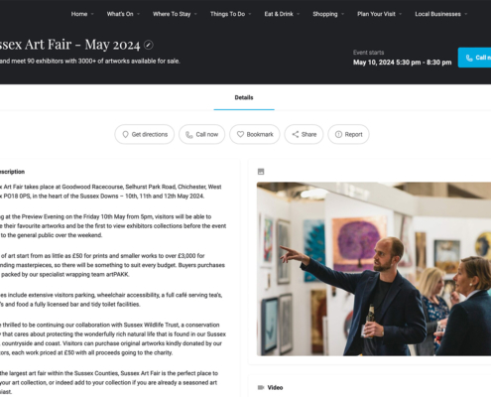The image size is (491, 397).
Task: Click the video camera icon beside Video
Action: (261, 387)
